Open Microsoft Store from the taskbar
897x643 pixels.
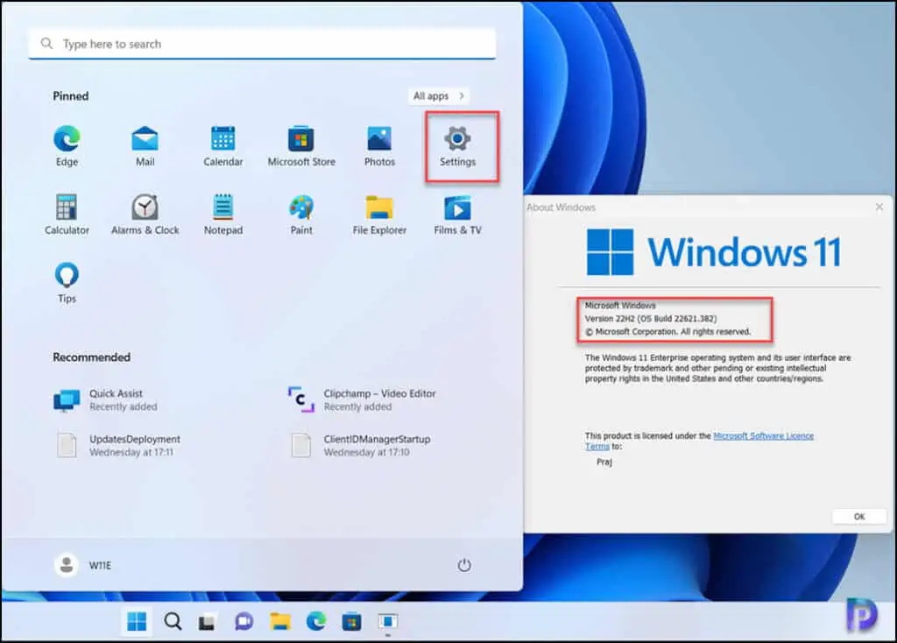352,621
